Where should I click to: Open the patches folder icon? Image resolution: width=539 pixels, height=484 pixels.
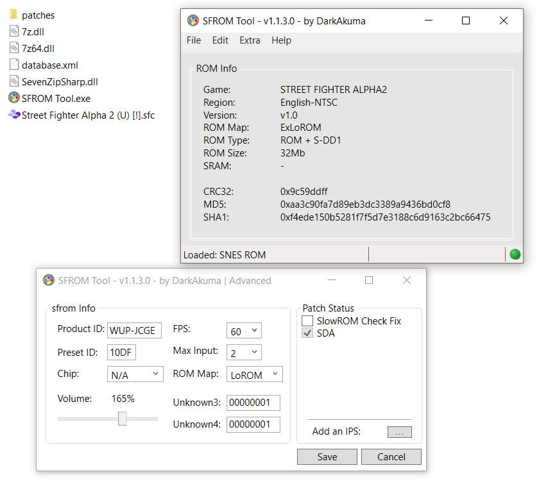pyautogui.click(x=13, y=15)
